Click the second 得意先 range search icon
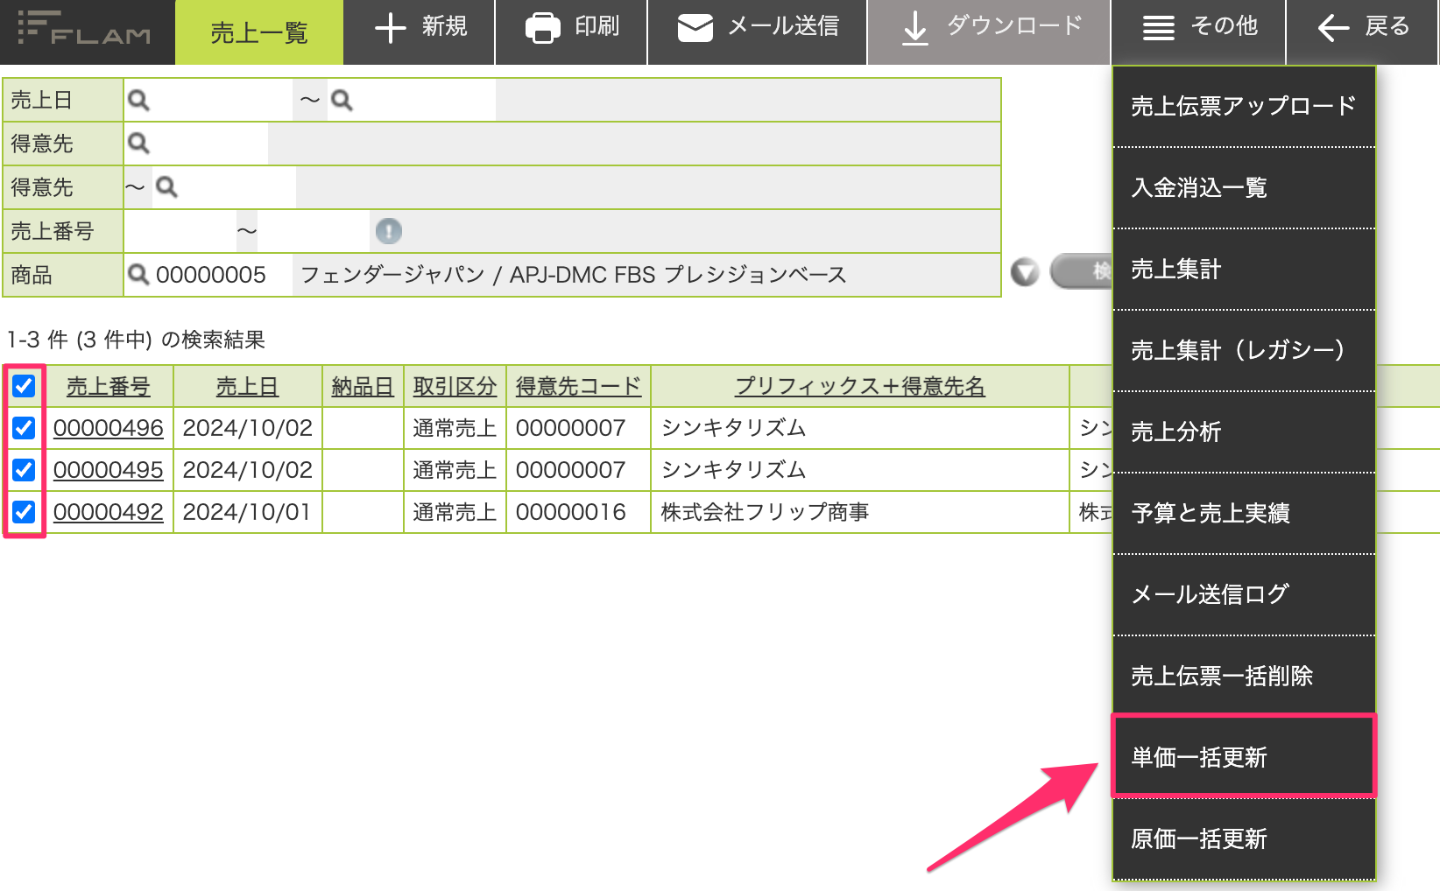Viewport: 1440px width, 891px height. pos(166,187)
